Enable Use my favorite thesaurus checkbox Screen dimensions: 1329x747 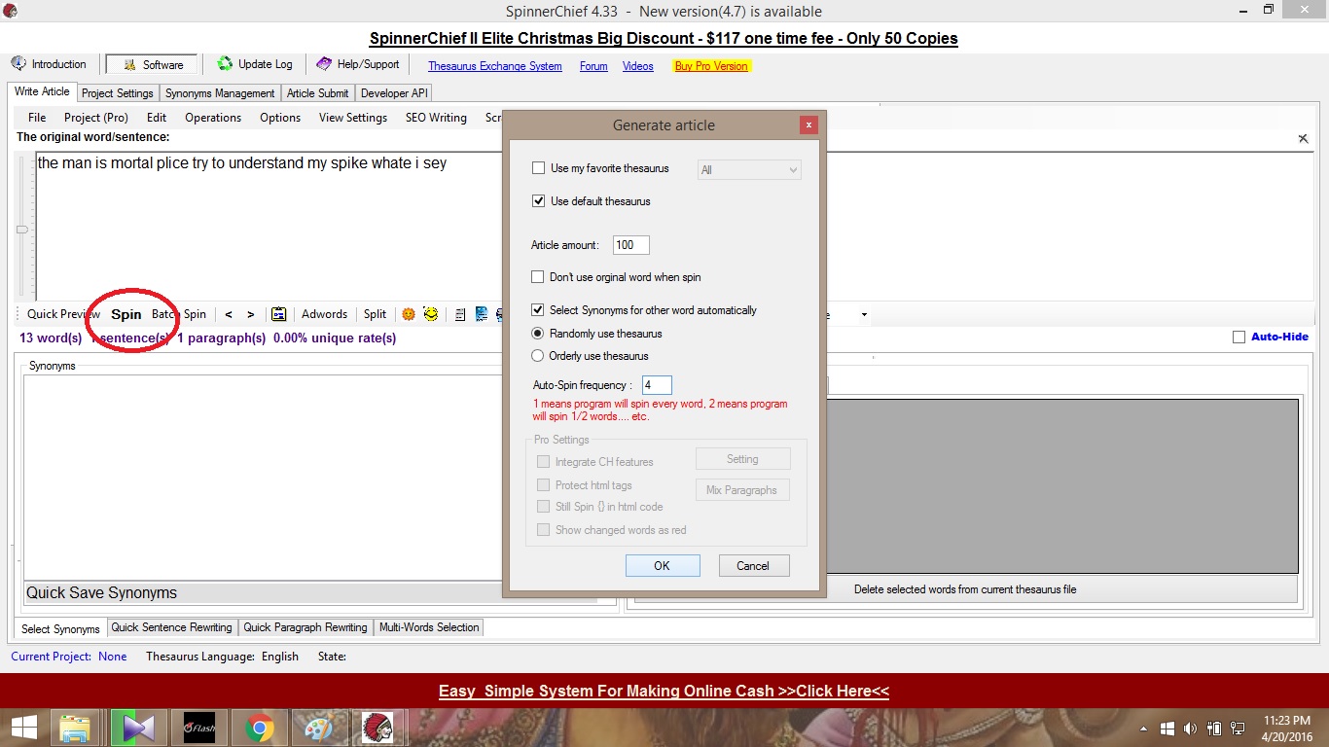[539, 168]
